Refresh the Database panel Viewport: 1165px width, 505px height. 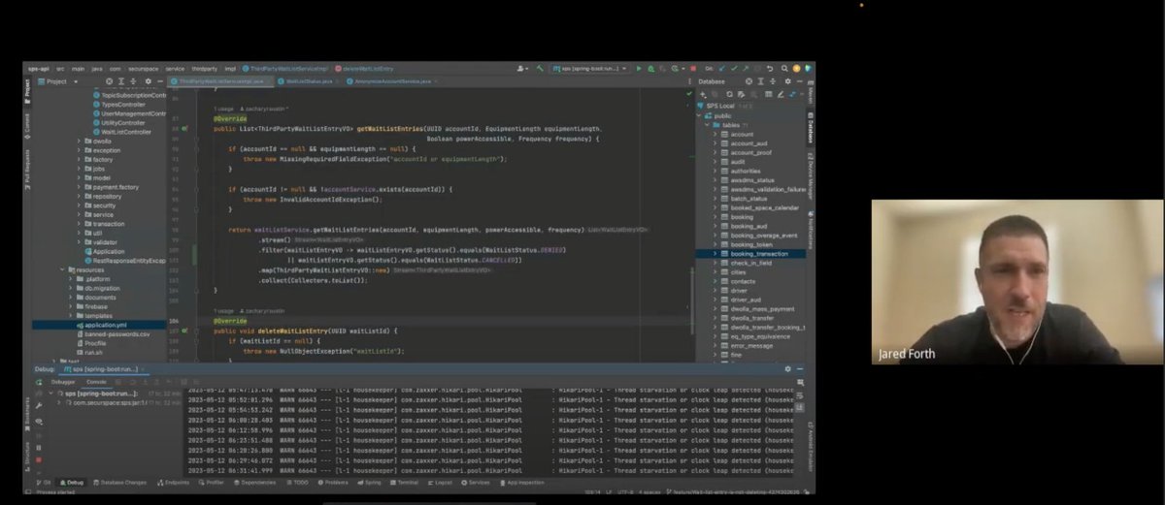click(729, 94)
